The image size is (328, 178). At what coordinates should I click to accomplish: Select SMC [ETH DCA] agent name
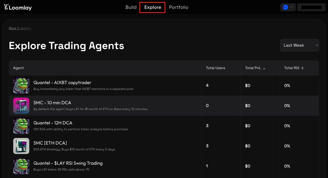50,143
